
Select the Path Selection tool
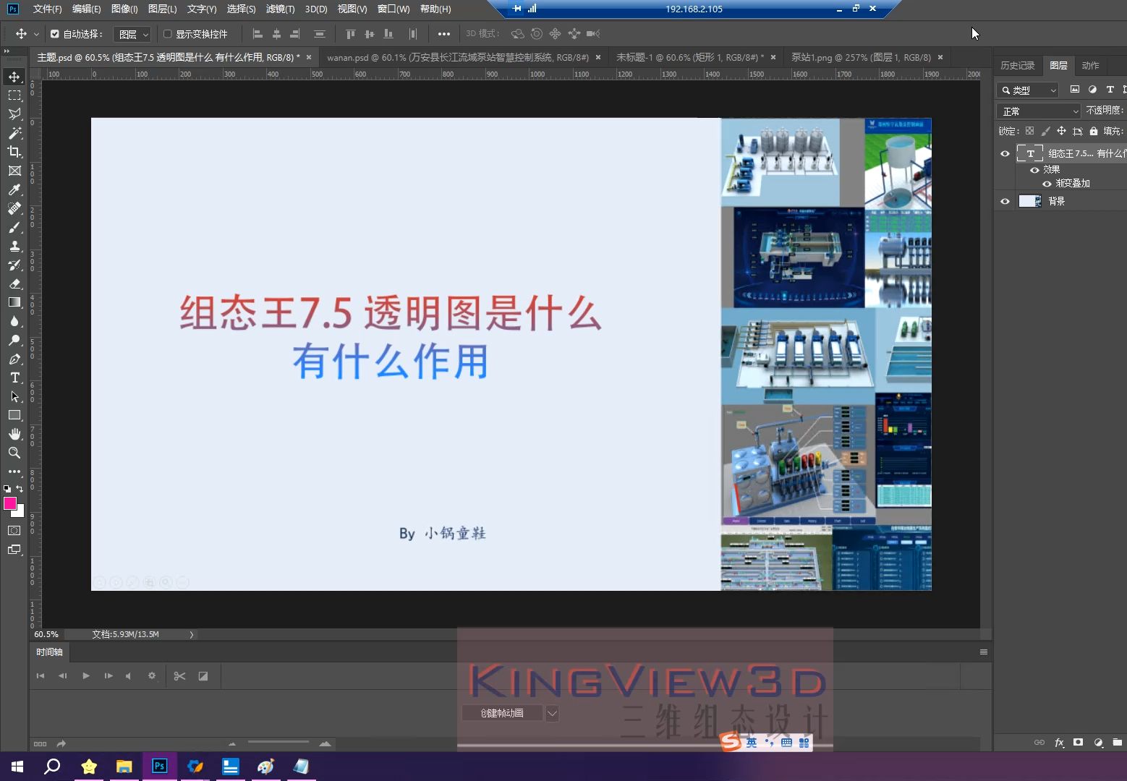(14, 396)
